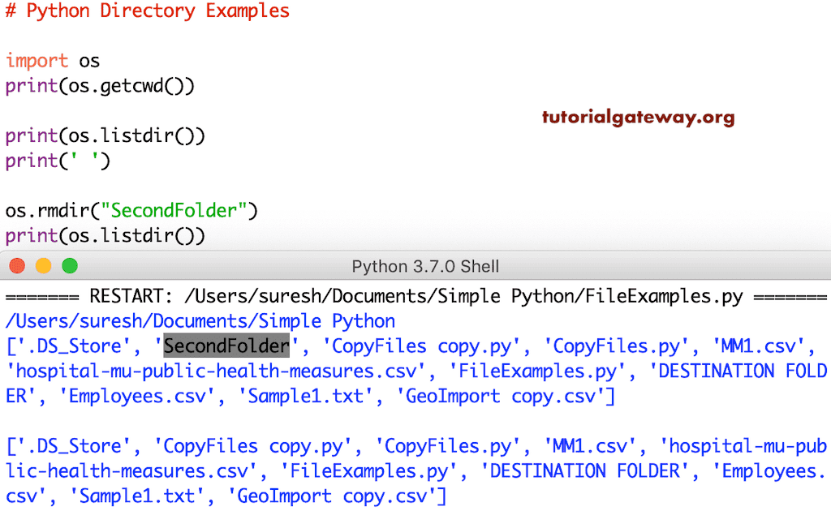Click the comment Python Directory Examples
This screenshot has height=511, width=831.
pyautogui.click(x=149, y=11)
